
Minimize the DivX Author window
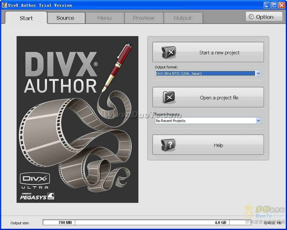point(267,5)
